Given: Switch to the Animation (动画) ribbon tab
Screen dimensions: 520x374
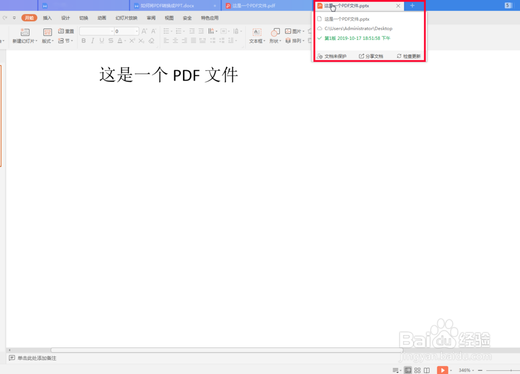Looking at the screenshot, I should (x=102, y=18).
